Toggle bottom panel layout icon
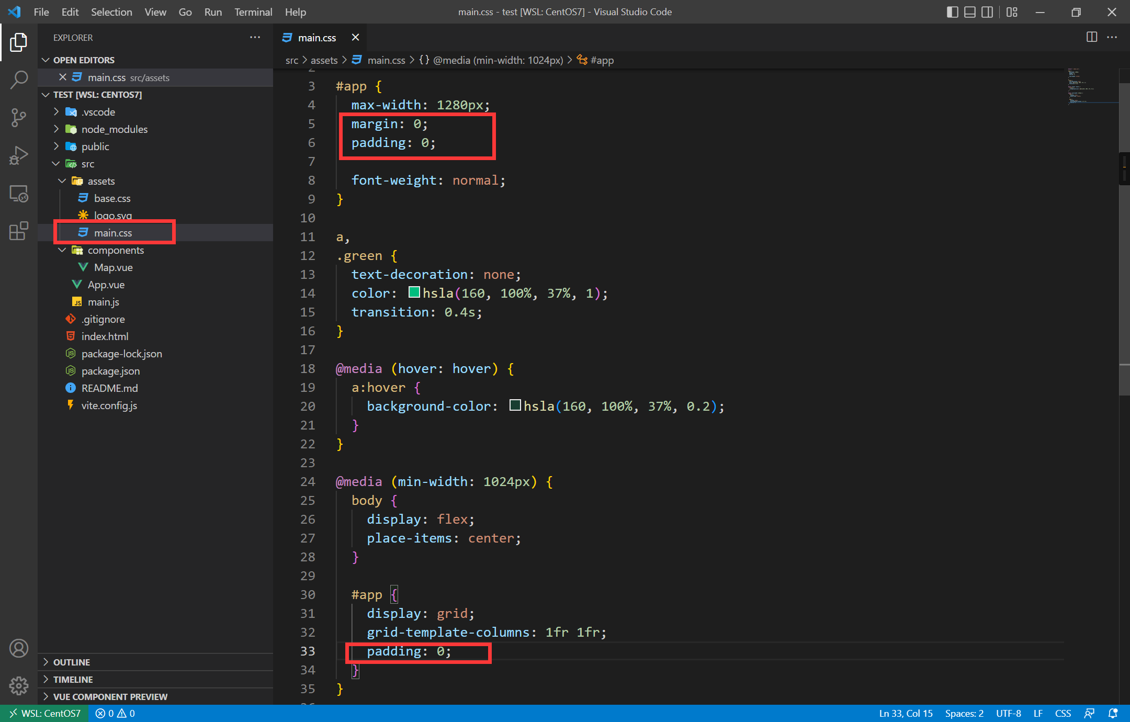This screenshot has height=722, width=1130. pyautogui.click(x=970, y=12)
